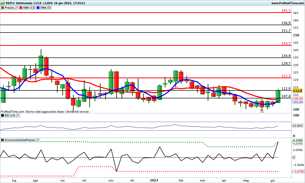The width and height of the screenshot is (305, 183).
Task: Click the 150 price scale label
Action: pos(296,35)
